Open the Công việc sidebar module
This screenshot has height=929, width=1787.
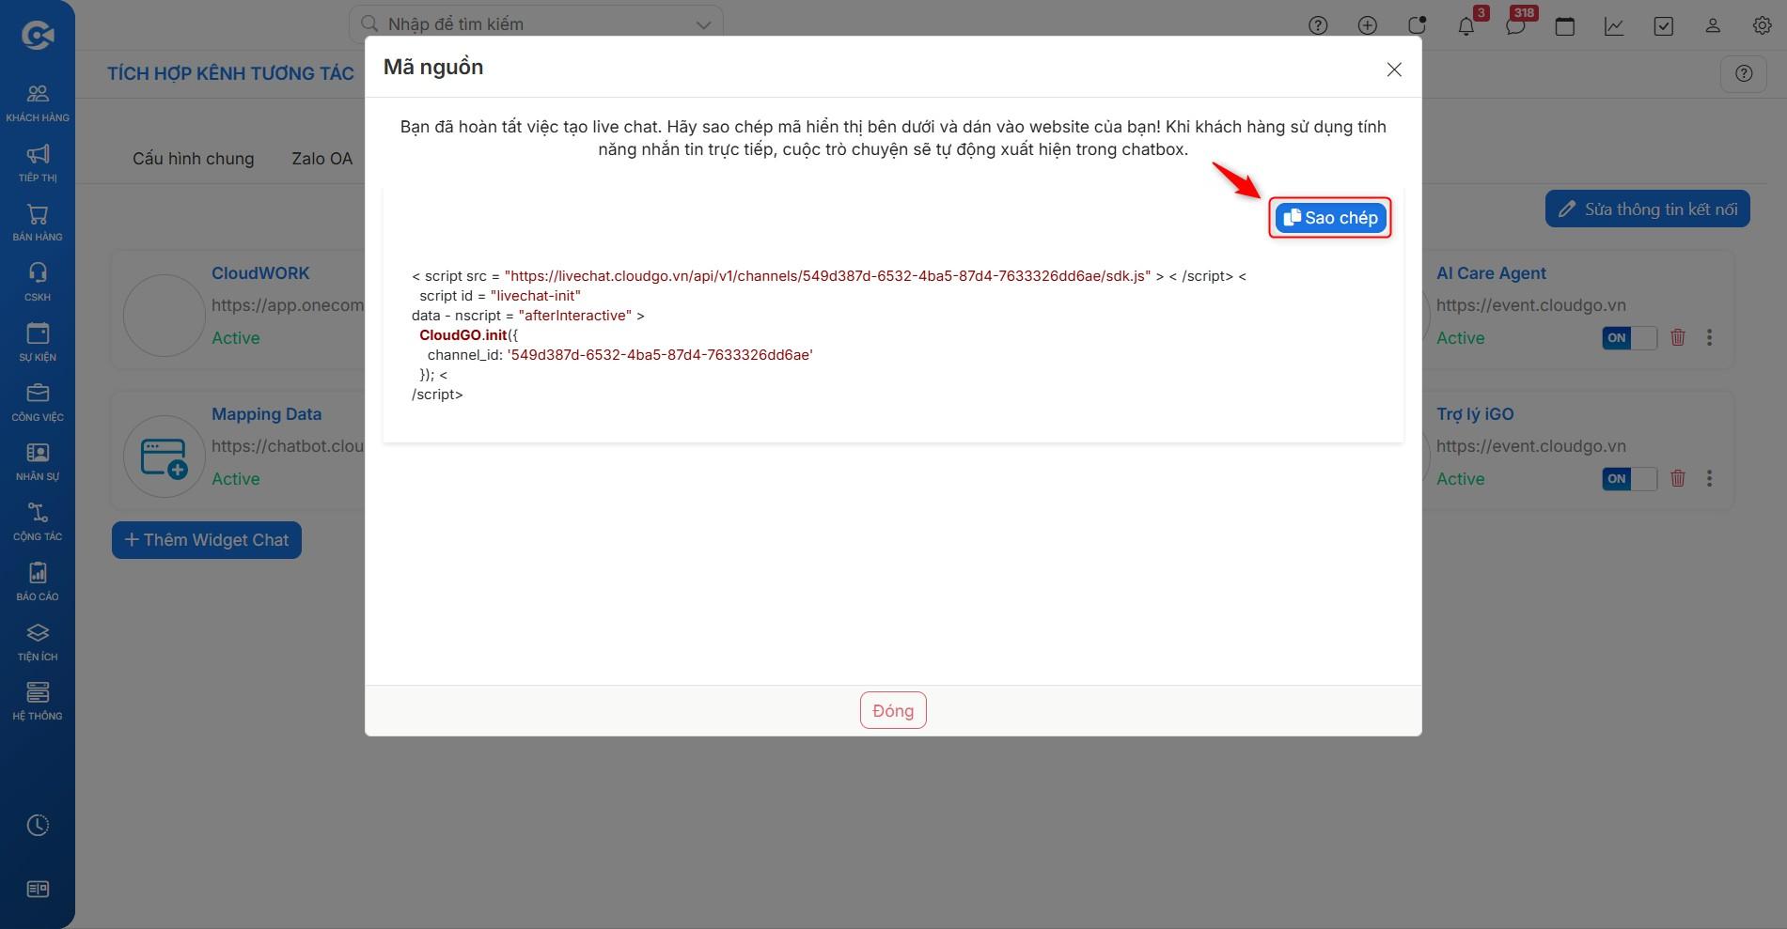(38, 402)
